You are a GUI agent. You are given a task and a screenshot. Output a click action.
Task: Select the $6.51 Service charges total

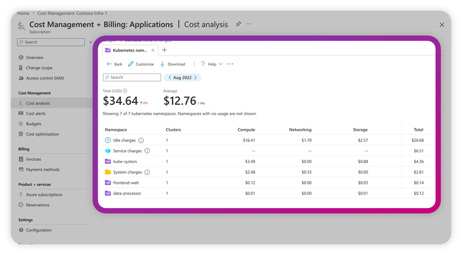click(419, 151)
